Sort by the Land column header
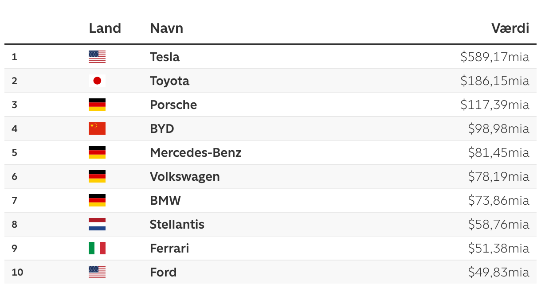This screenshot has height=288, width=541. [x=105, y=28]
